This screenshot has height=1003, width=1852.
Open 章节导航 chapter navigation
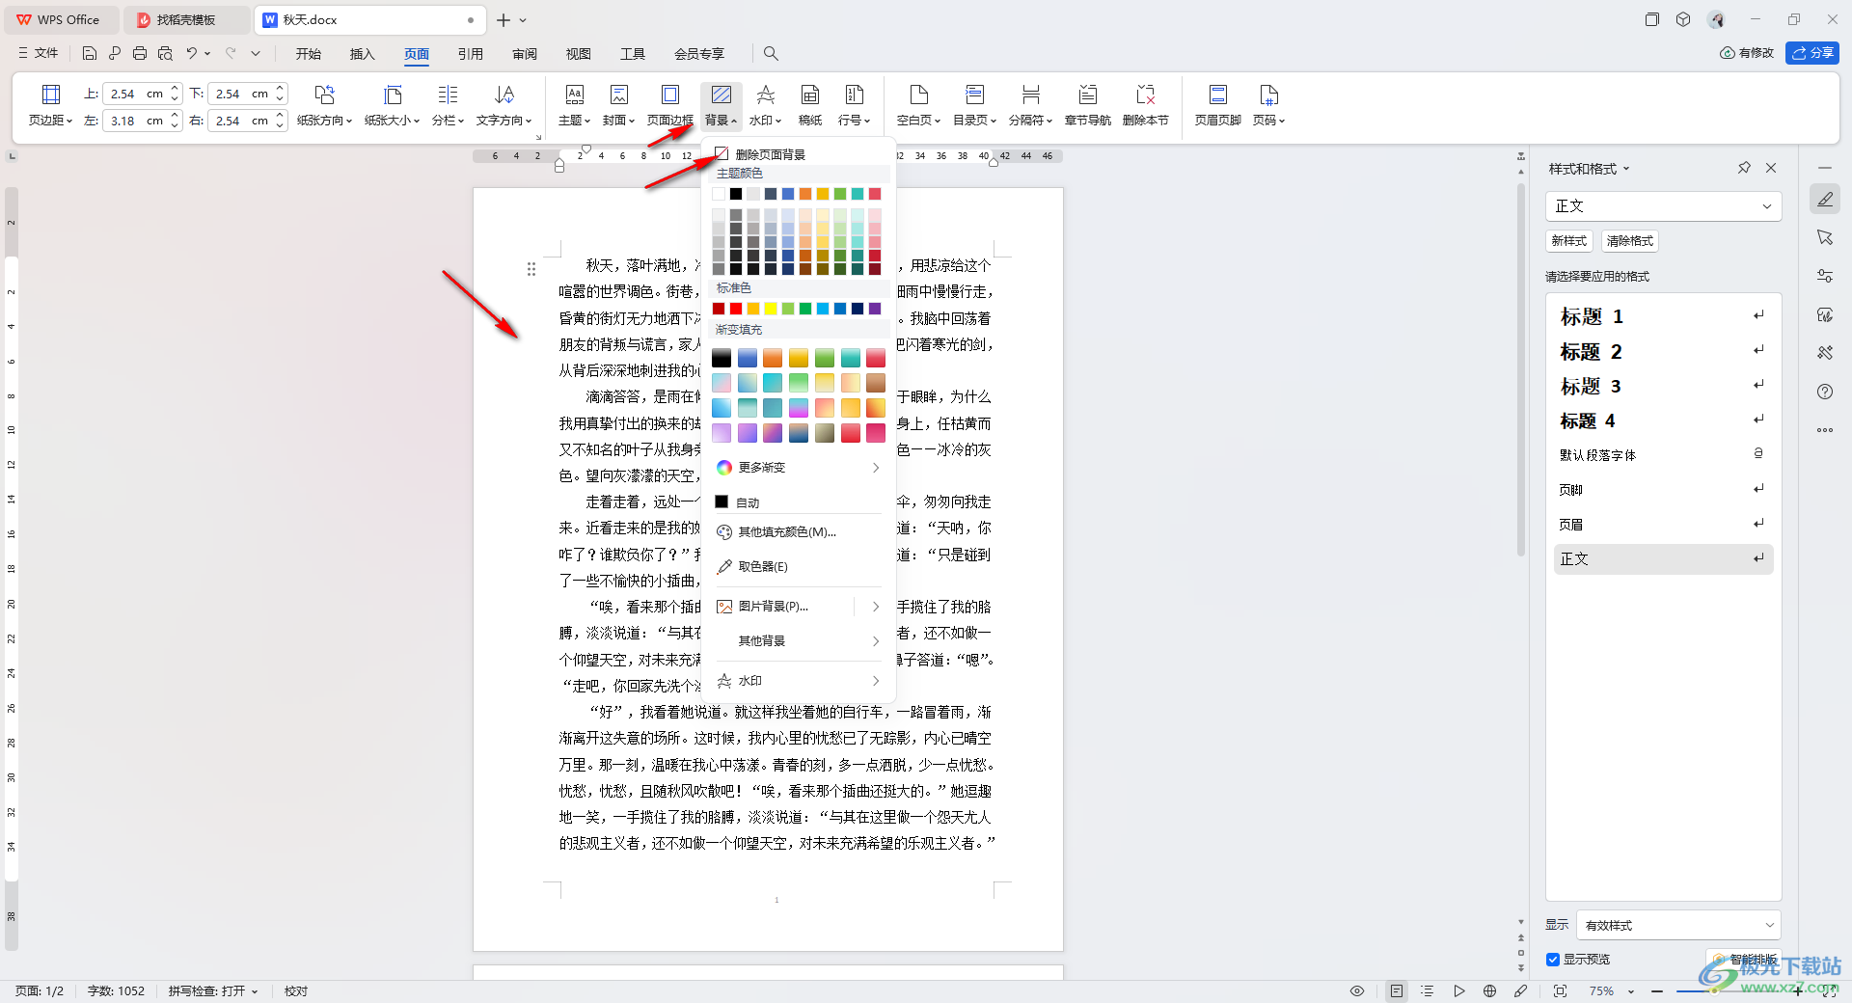click(x=1087, y=105)
